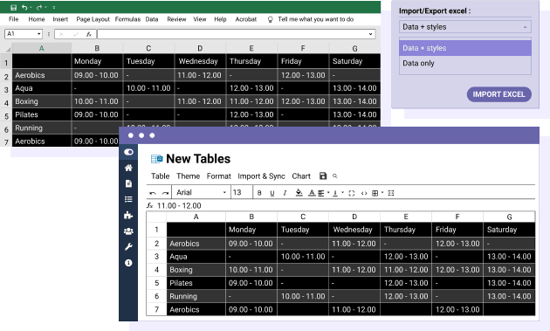Click the Excel Monday header cell
This screenshot has width=550, height=331.
[97, 61]
